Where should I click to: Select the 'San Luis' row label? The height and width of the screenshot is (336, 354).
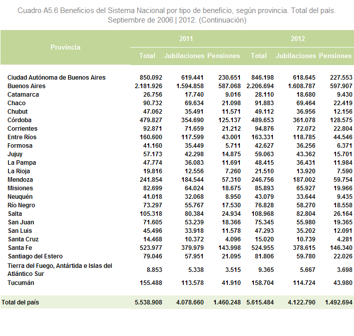(20, 231)
